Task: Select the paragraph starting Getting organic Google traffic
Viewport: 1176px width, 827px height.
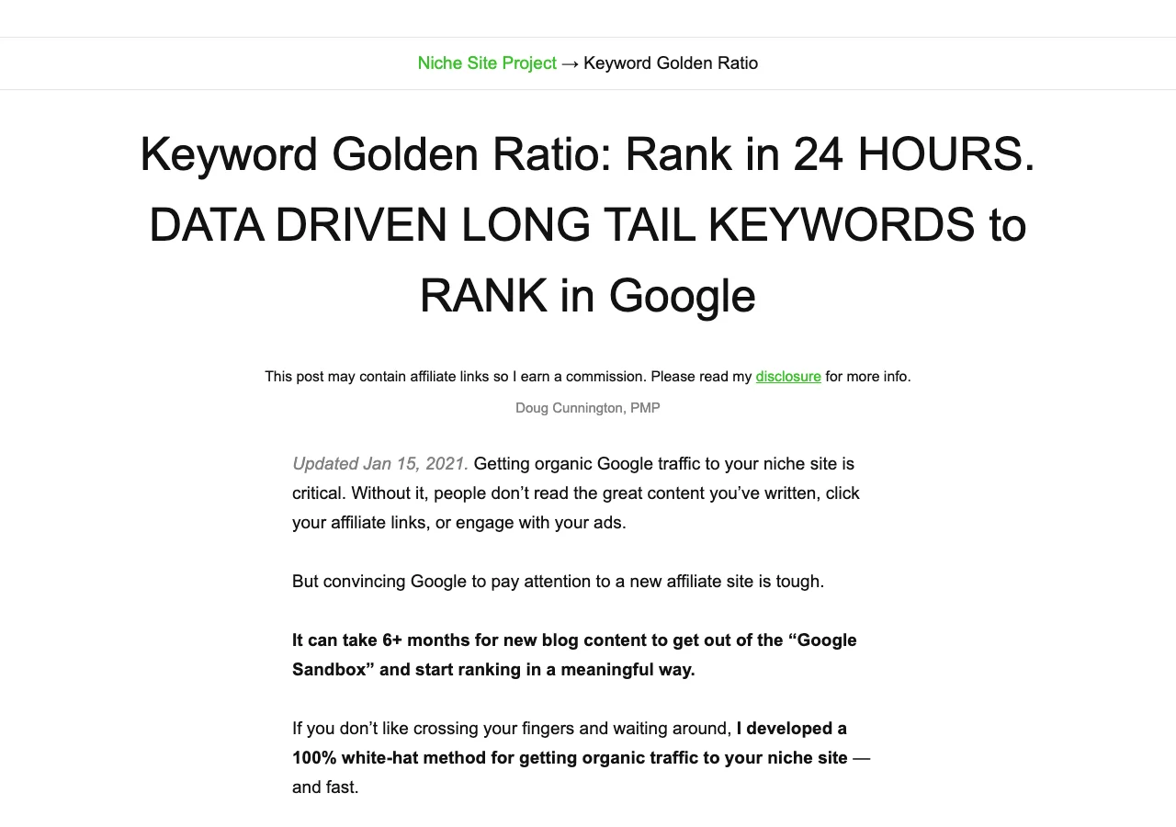Action: click(576, 493)
